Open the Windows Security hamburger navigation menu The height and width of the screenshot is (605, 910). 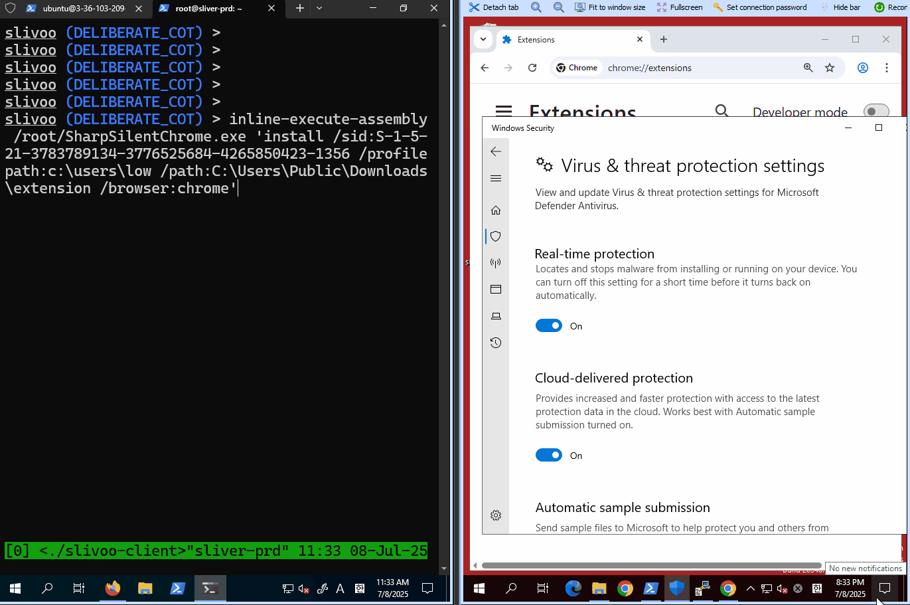point(496,178)
